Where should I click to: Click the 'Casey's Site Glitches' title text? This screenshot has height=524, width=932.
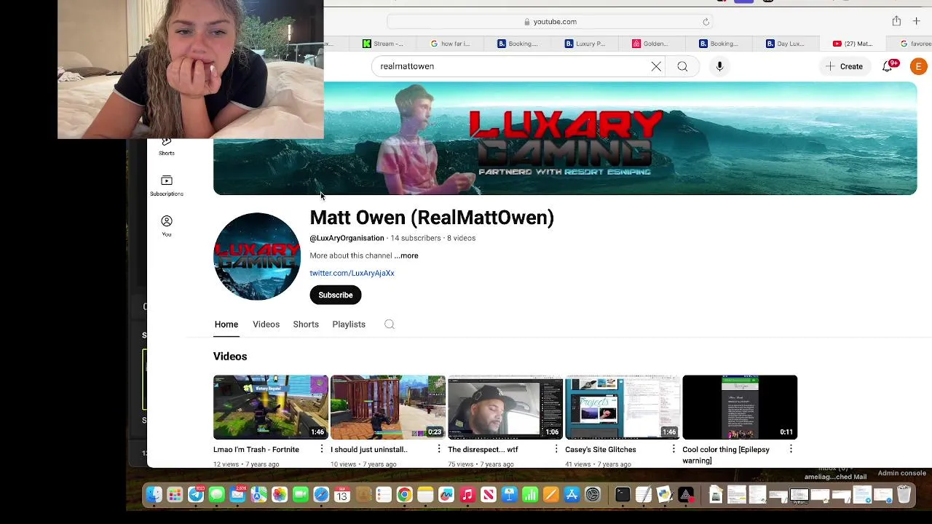click(x=601, y=450)
